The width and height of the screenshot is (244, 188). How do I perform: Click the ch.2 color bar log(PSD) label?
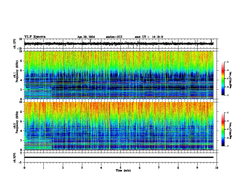coord(231,131)
